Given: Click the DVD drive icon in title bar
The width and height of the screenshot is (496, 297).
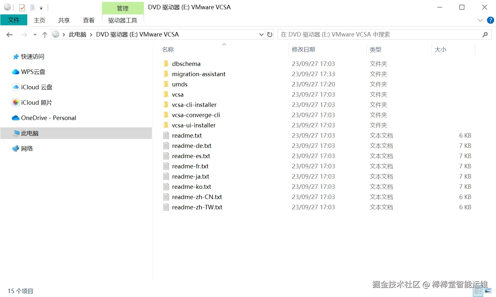Looking at the screenshot, I should point(7,7).
